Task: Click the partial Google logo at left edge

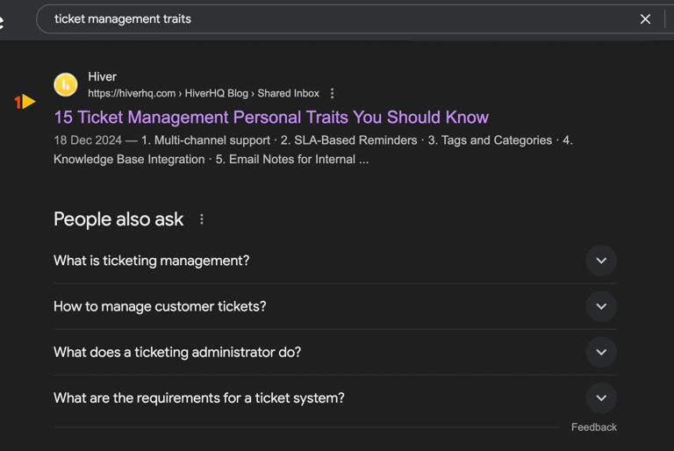Action: point(2,21)
